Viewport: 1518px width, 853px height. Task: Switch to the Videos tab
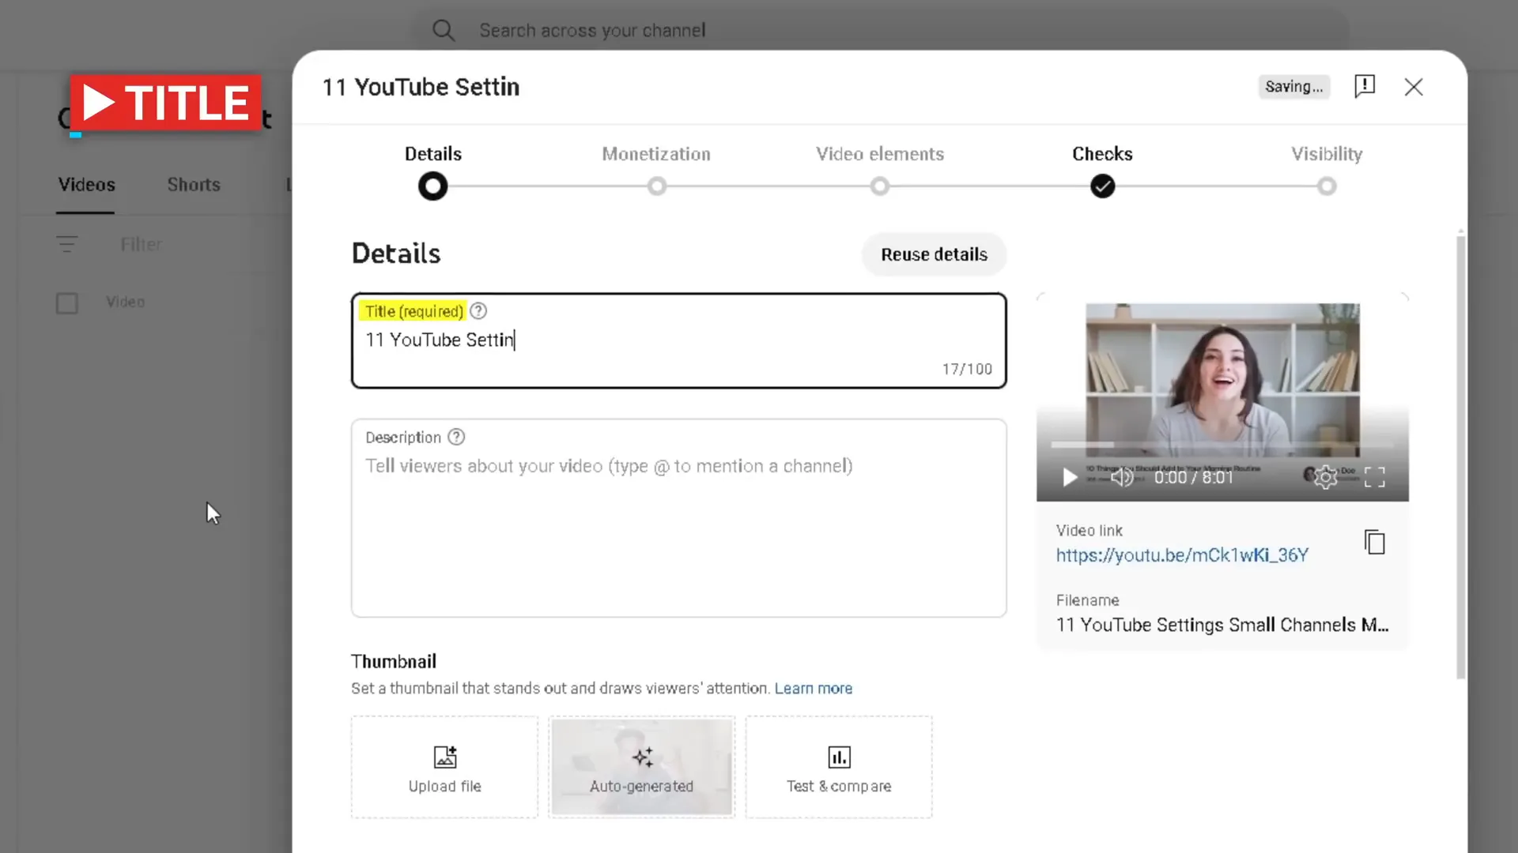click(x=85, y=185)
